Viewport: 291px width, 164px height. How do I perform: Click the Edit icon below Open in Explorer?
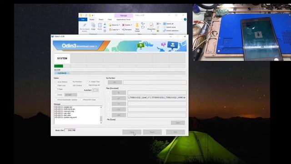pos(158,27)
